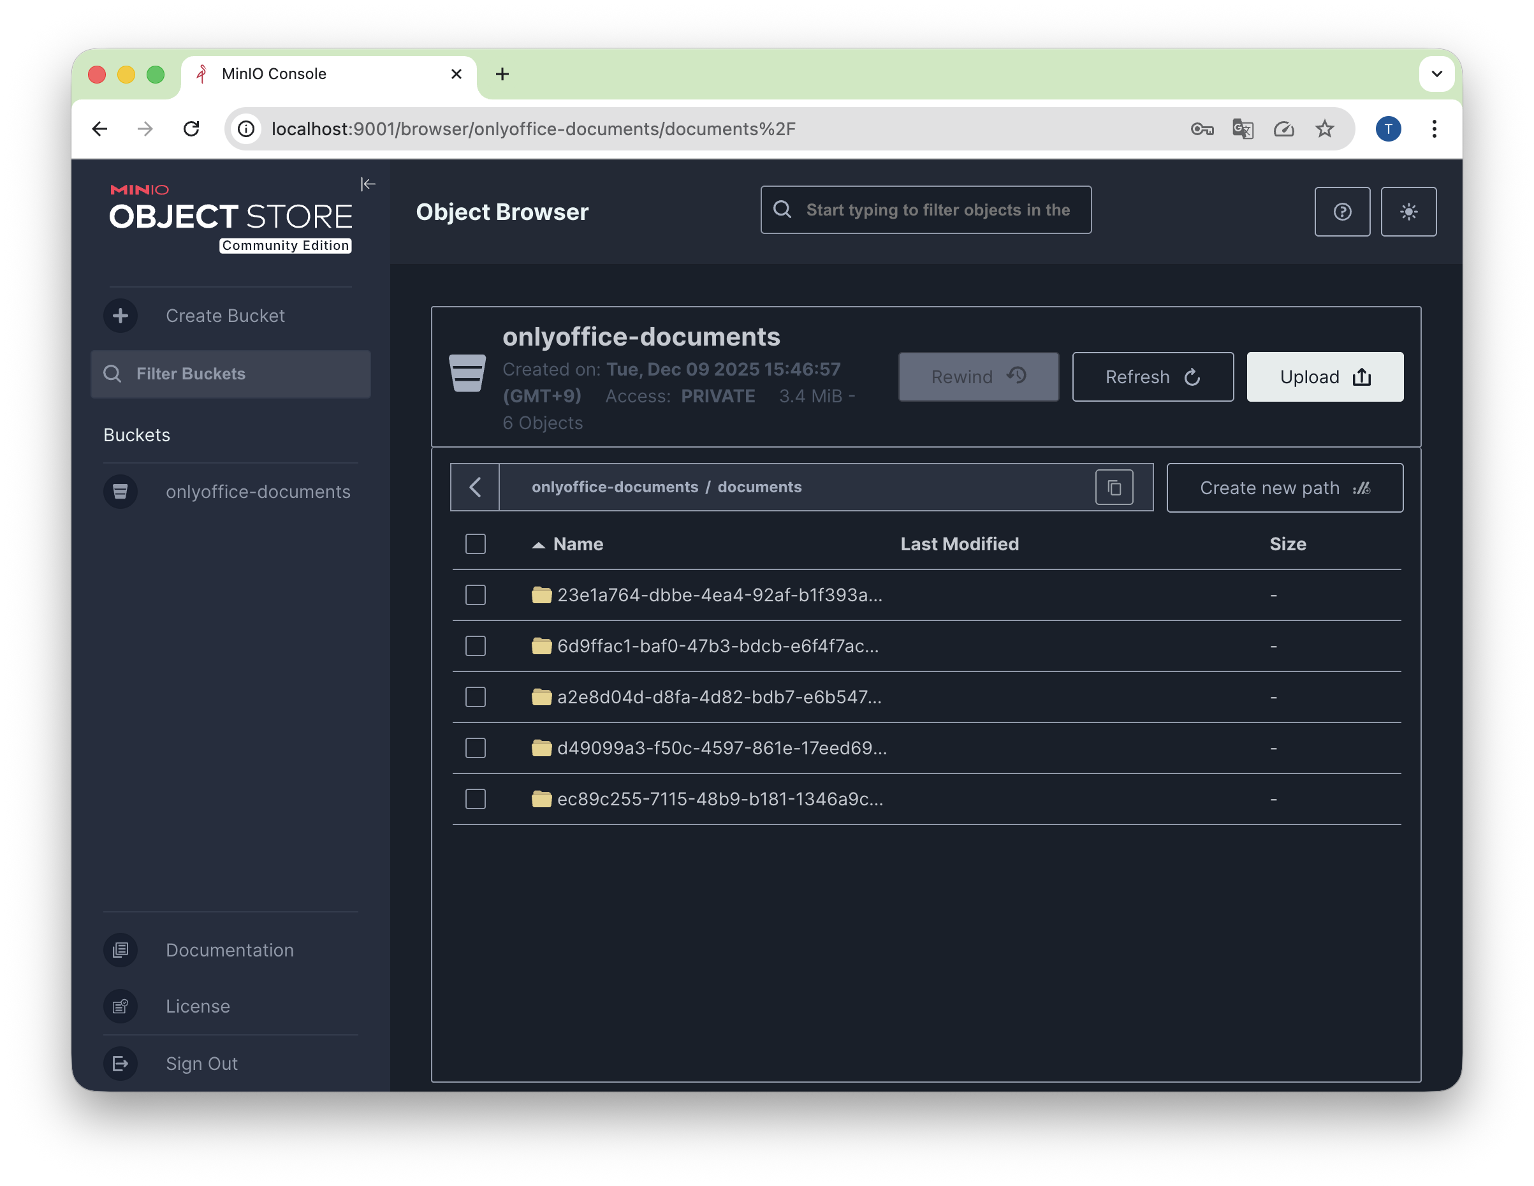Click the Documentation icon in the sidebar
Viewport: 1534px width, 1186px height.
pyautogui.click(x=121, y=949)
